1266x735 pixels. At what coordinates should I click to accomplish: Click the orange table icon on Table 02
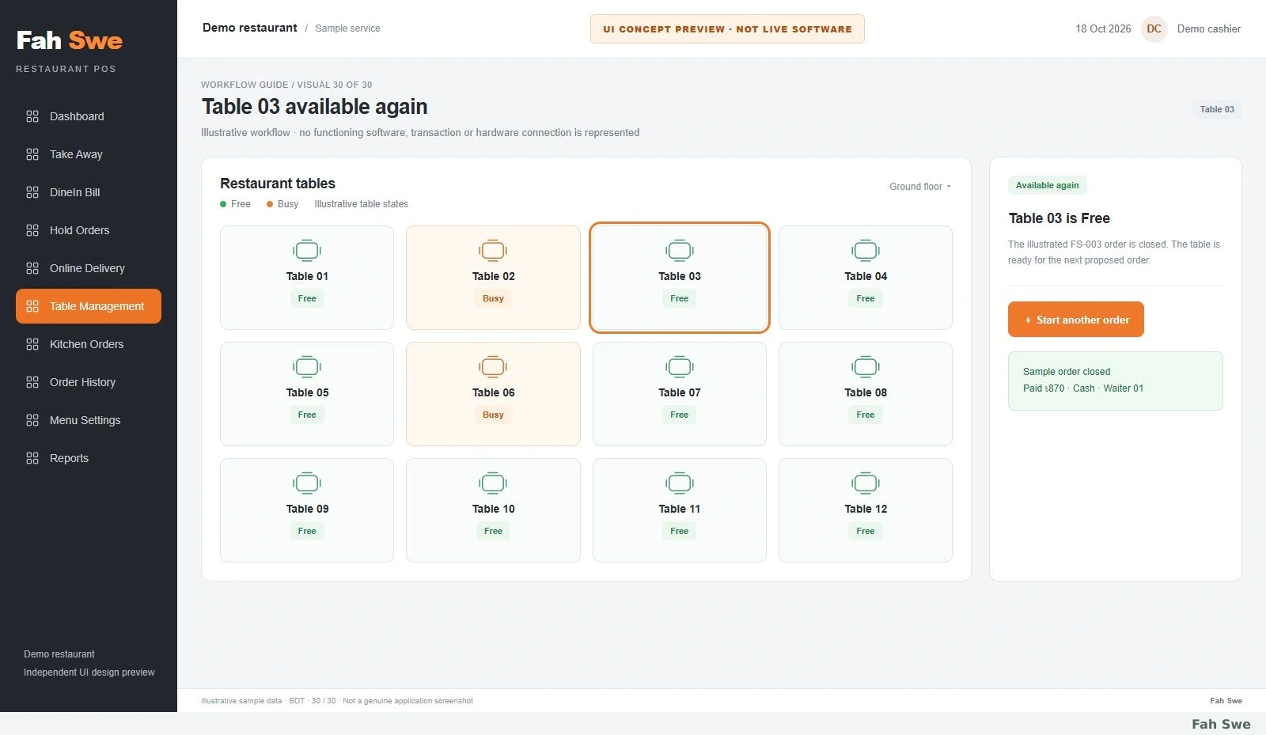(493, 251)
